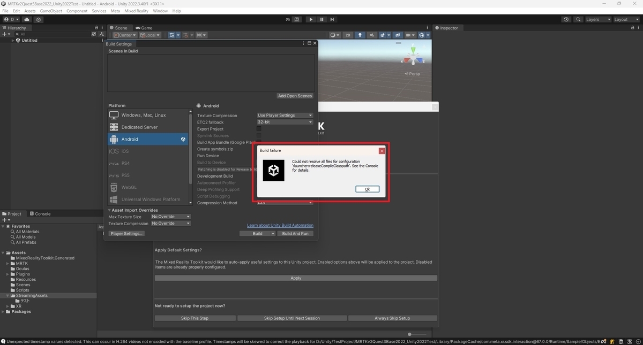Open the cloud services icon

pos(27,19)
